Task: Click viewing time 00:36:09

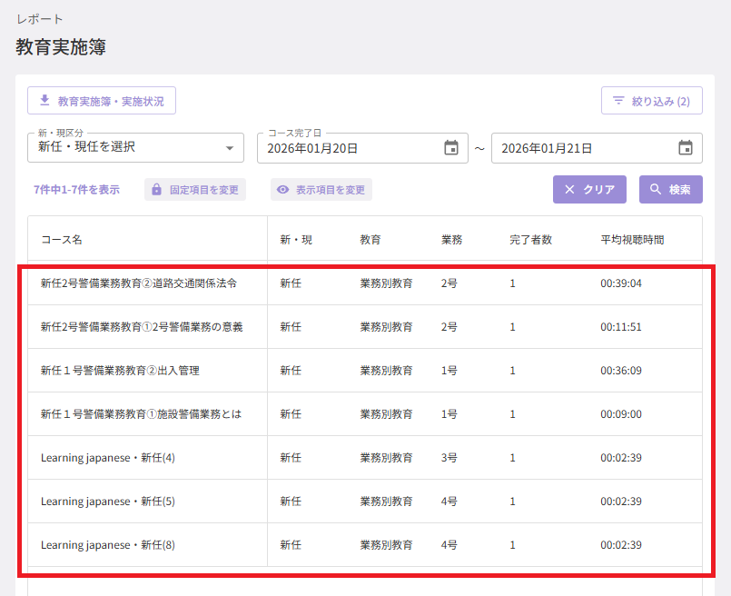Action: pos(621,371)
